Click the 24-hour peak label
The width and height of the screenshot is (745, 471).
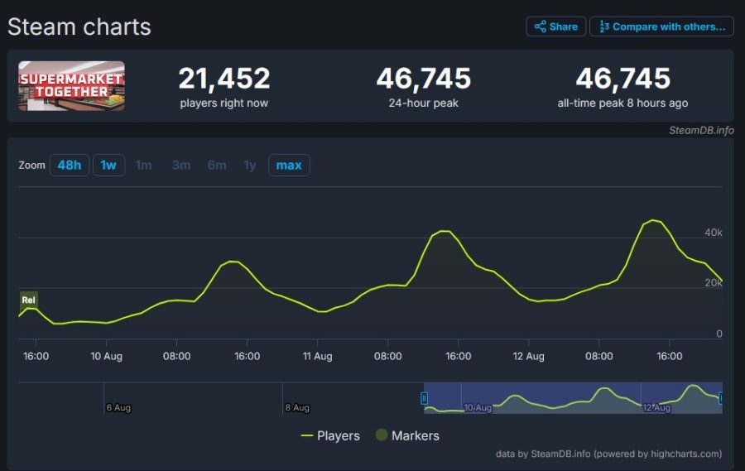coord(423,103)
